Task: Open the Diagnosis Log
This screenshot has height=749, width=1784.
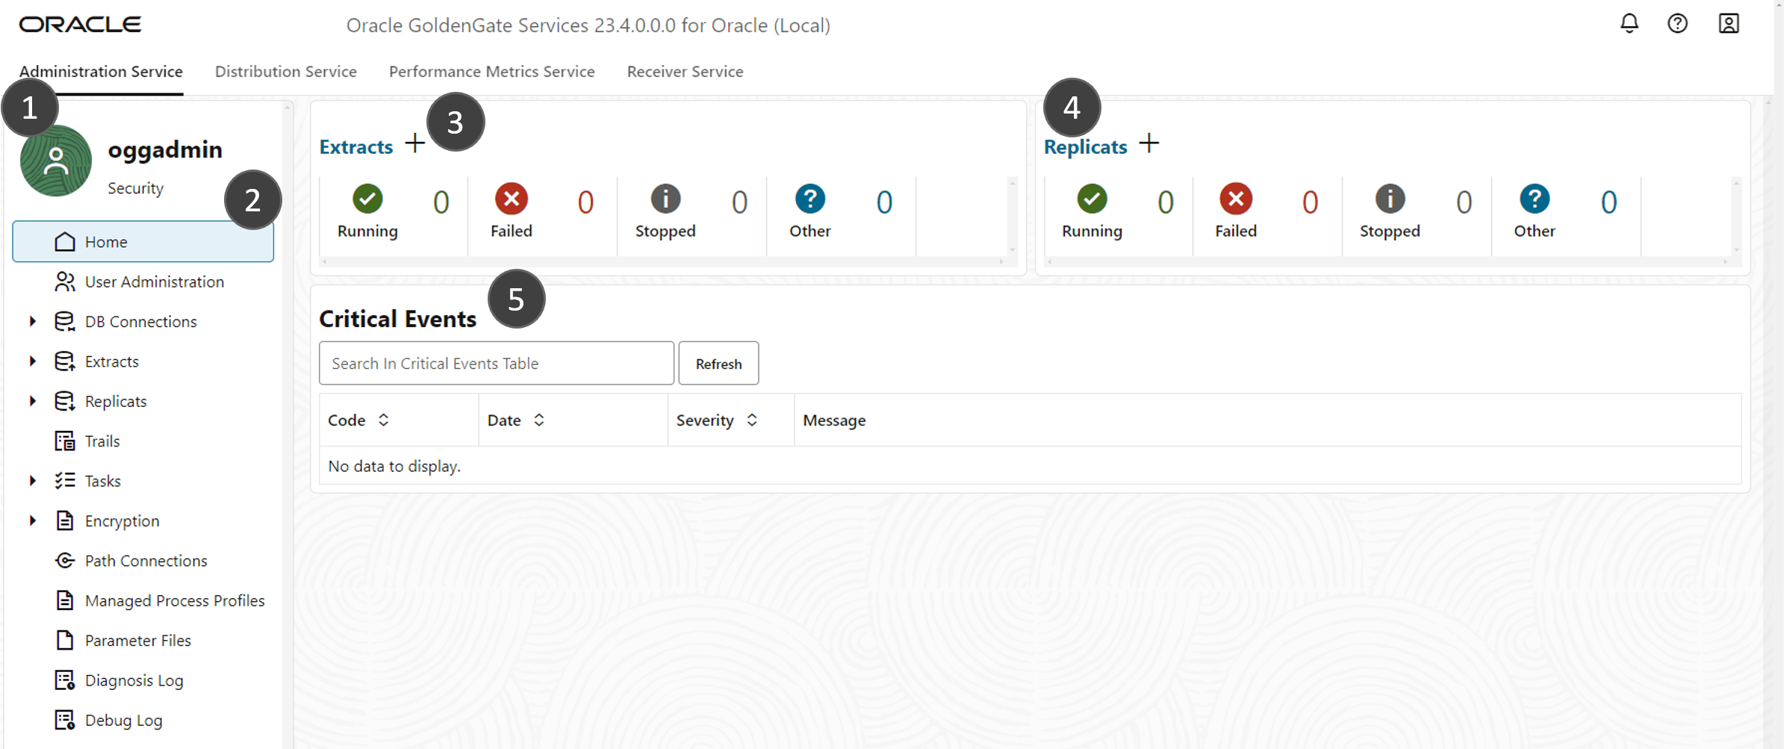Action: click(134, 680)
